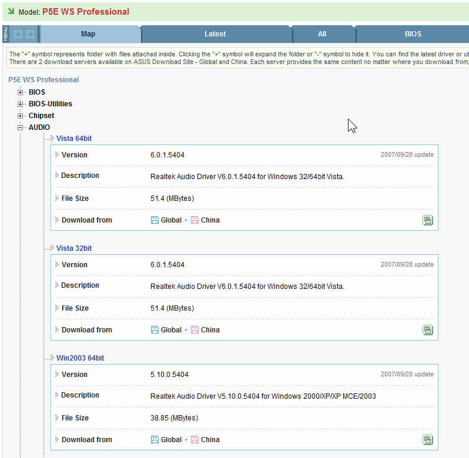This screenshot has width=469, height=458.
Task: Click the forward arrow in the menu bar
Action: click(30, 34)
